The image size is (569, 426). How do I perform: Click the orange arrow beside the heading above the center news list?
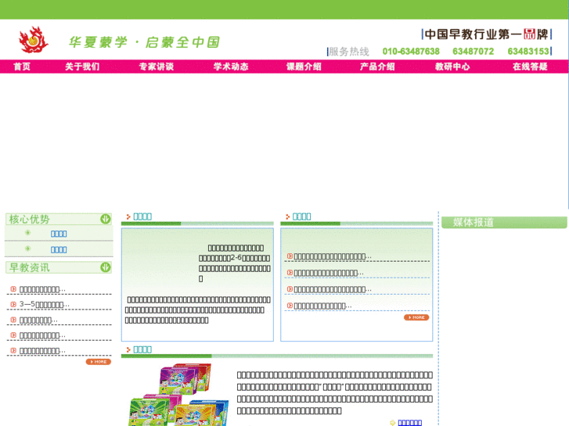tap(287, 217)
